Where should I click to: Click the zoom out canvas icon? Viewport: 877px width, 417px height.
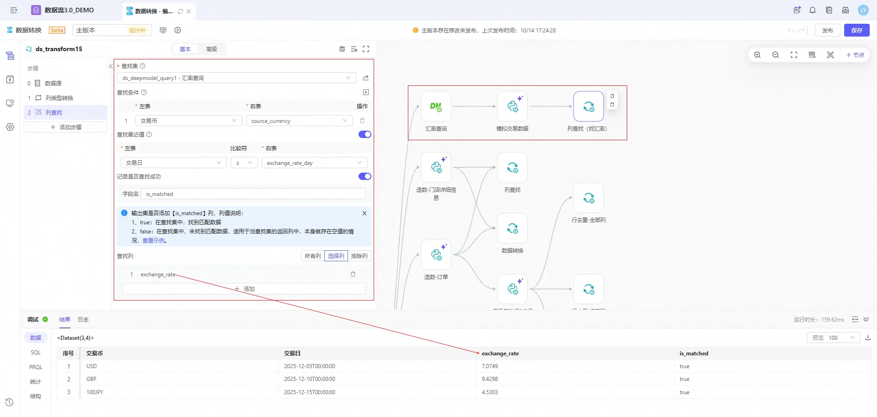[x=776, y=55]
